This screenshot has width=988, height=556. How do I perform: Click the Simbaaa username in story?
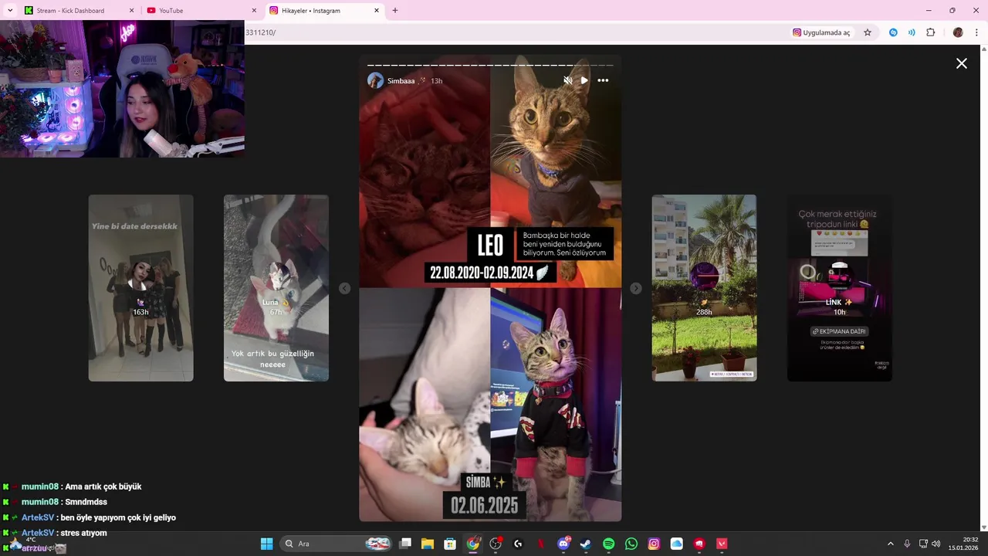click(x=401, y=81)
